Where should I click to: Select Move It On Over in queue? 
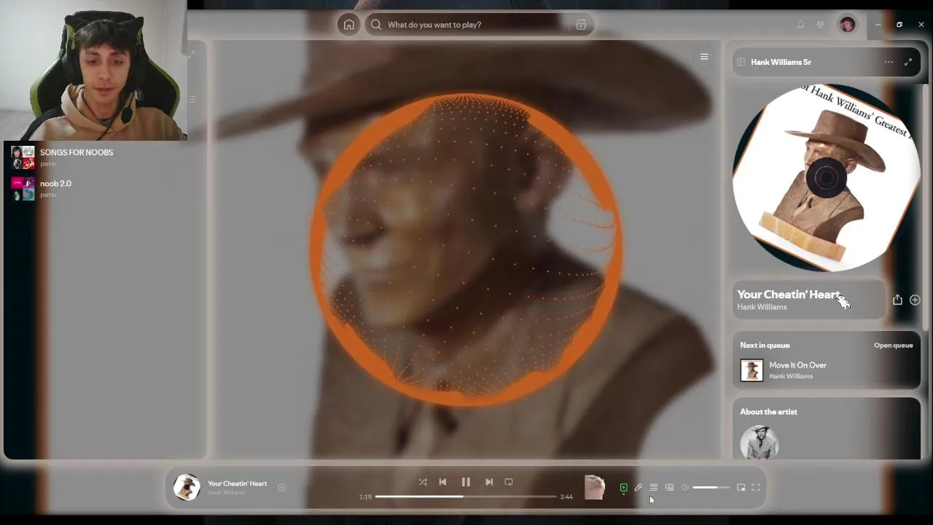pyautogui.click(x=797, y=365)
